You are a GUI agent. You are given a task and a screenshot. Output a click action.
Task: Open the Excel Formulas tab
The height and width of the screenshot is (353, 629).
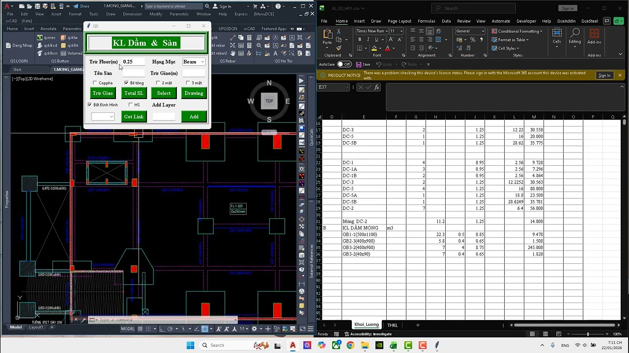coord(427,21)
